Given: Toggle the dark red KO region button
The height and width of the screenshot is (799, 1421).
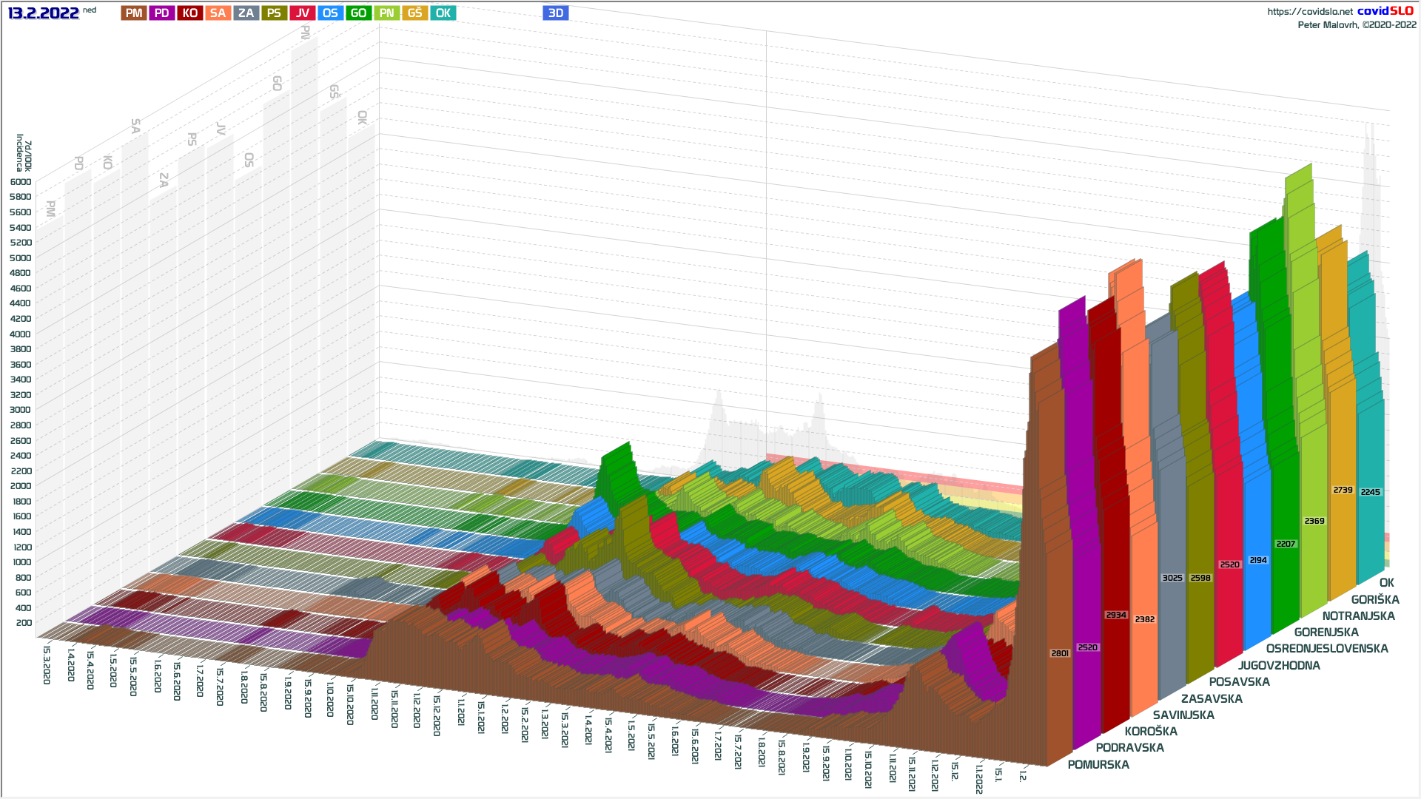Looking at the screenshot, I should (x=190, y=13).
